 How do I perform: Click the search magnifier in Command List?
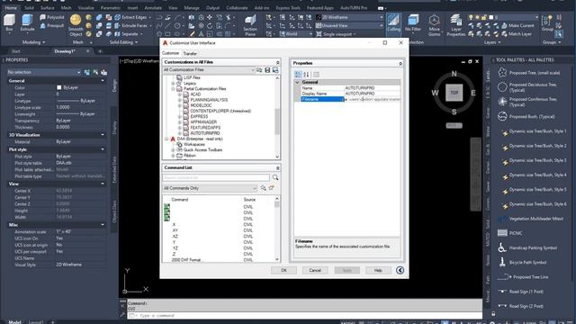[x=275, y=177]
